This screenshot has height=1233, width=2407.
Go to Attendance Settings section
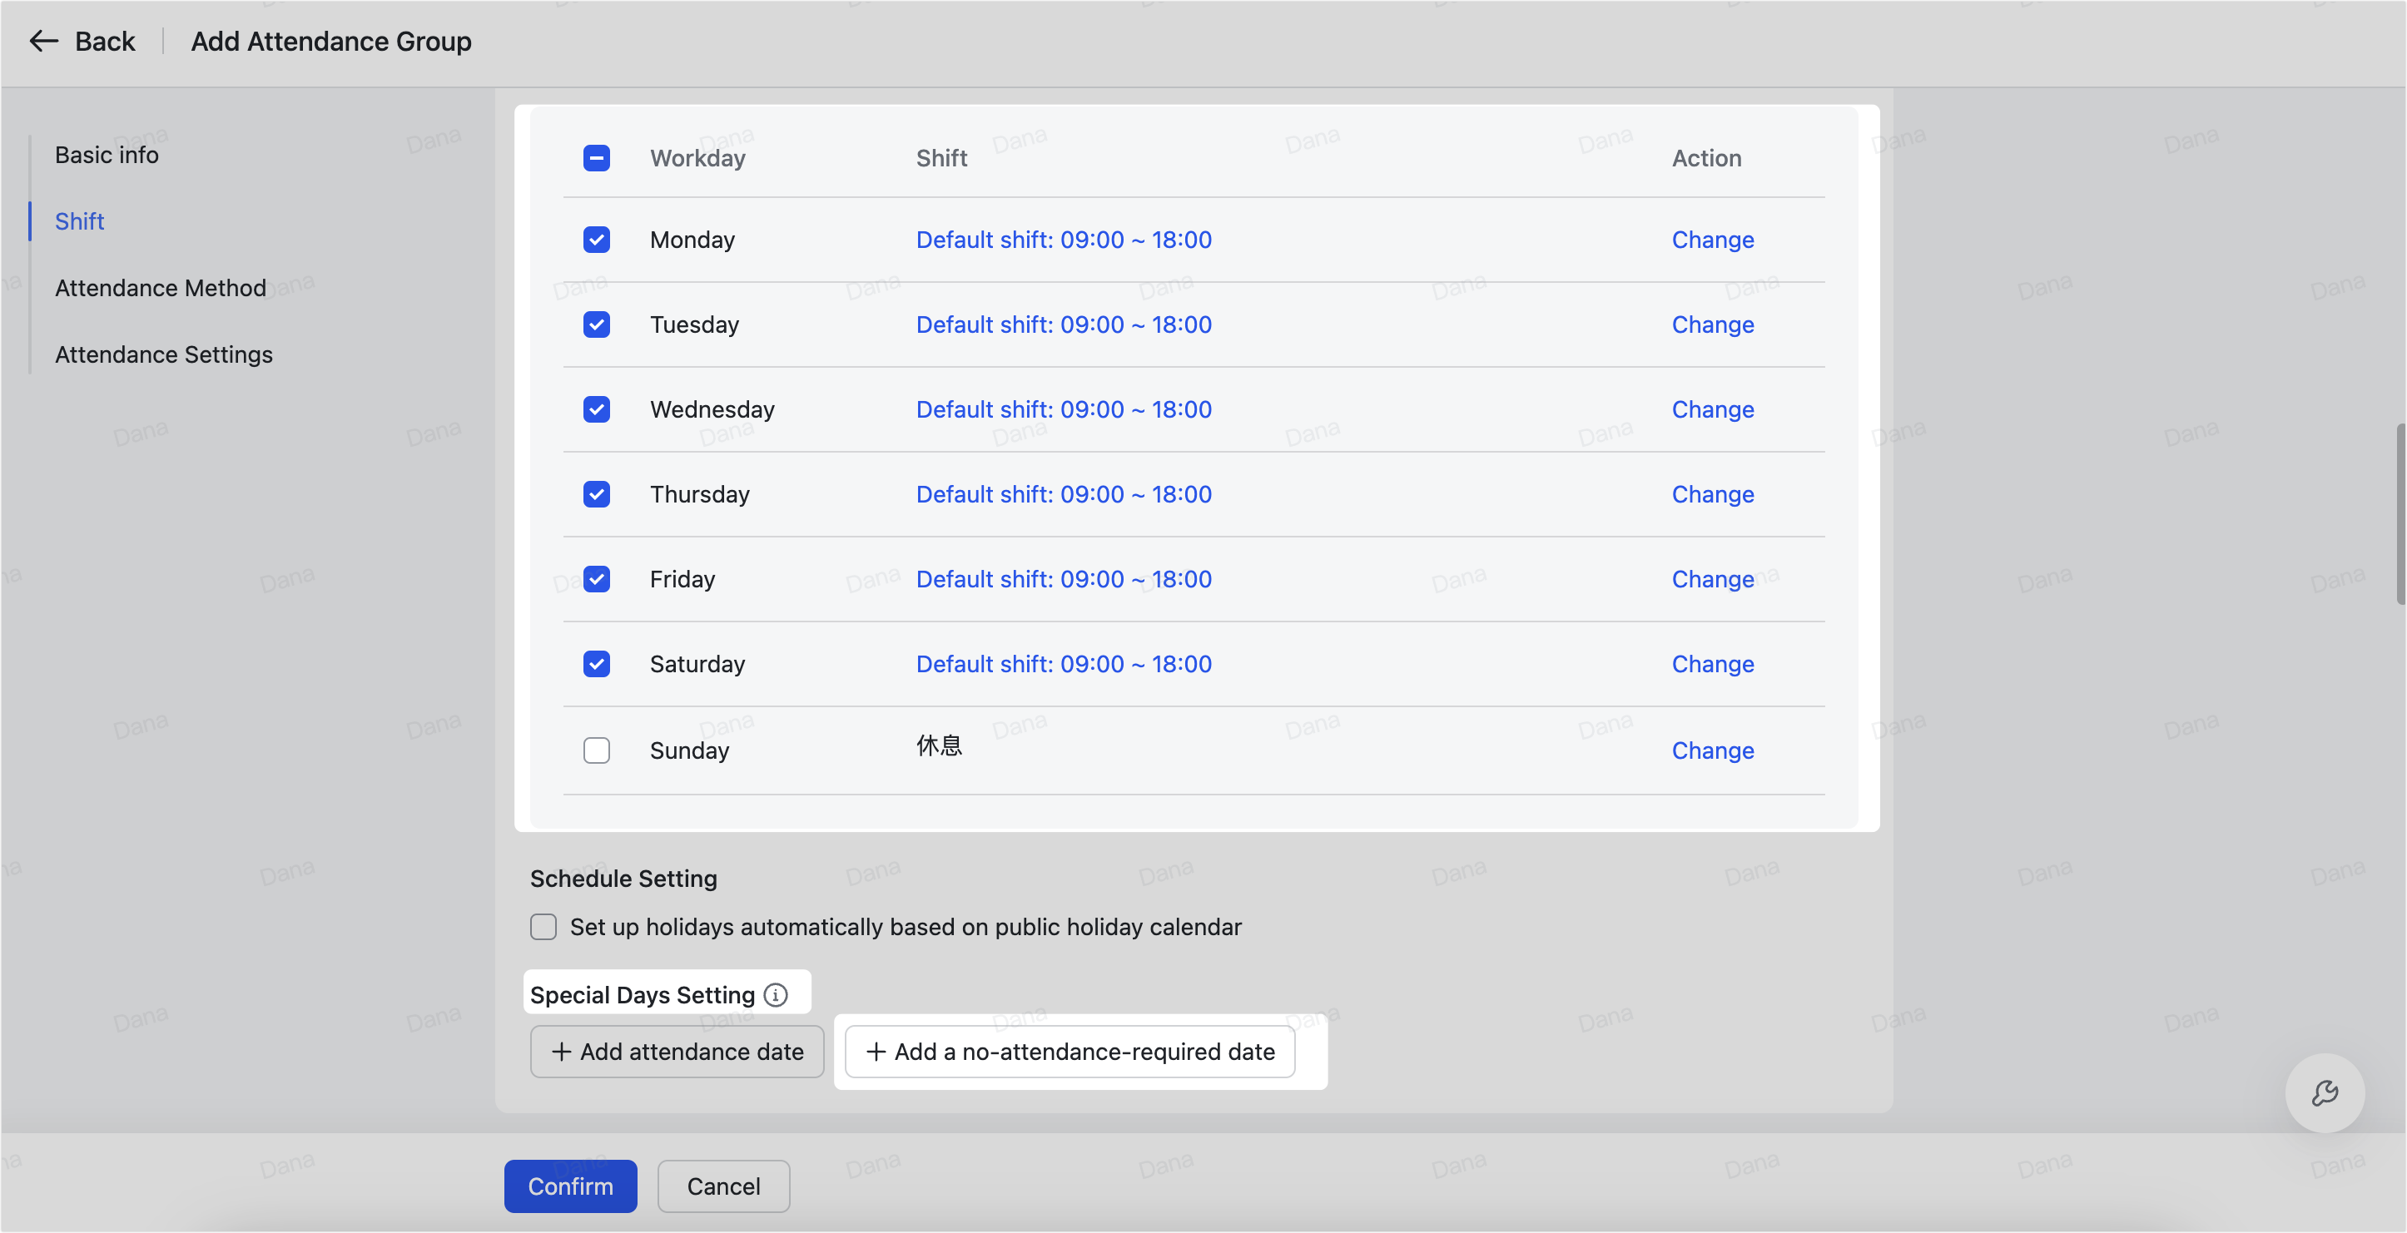point(163,355)
